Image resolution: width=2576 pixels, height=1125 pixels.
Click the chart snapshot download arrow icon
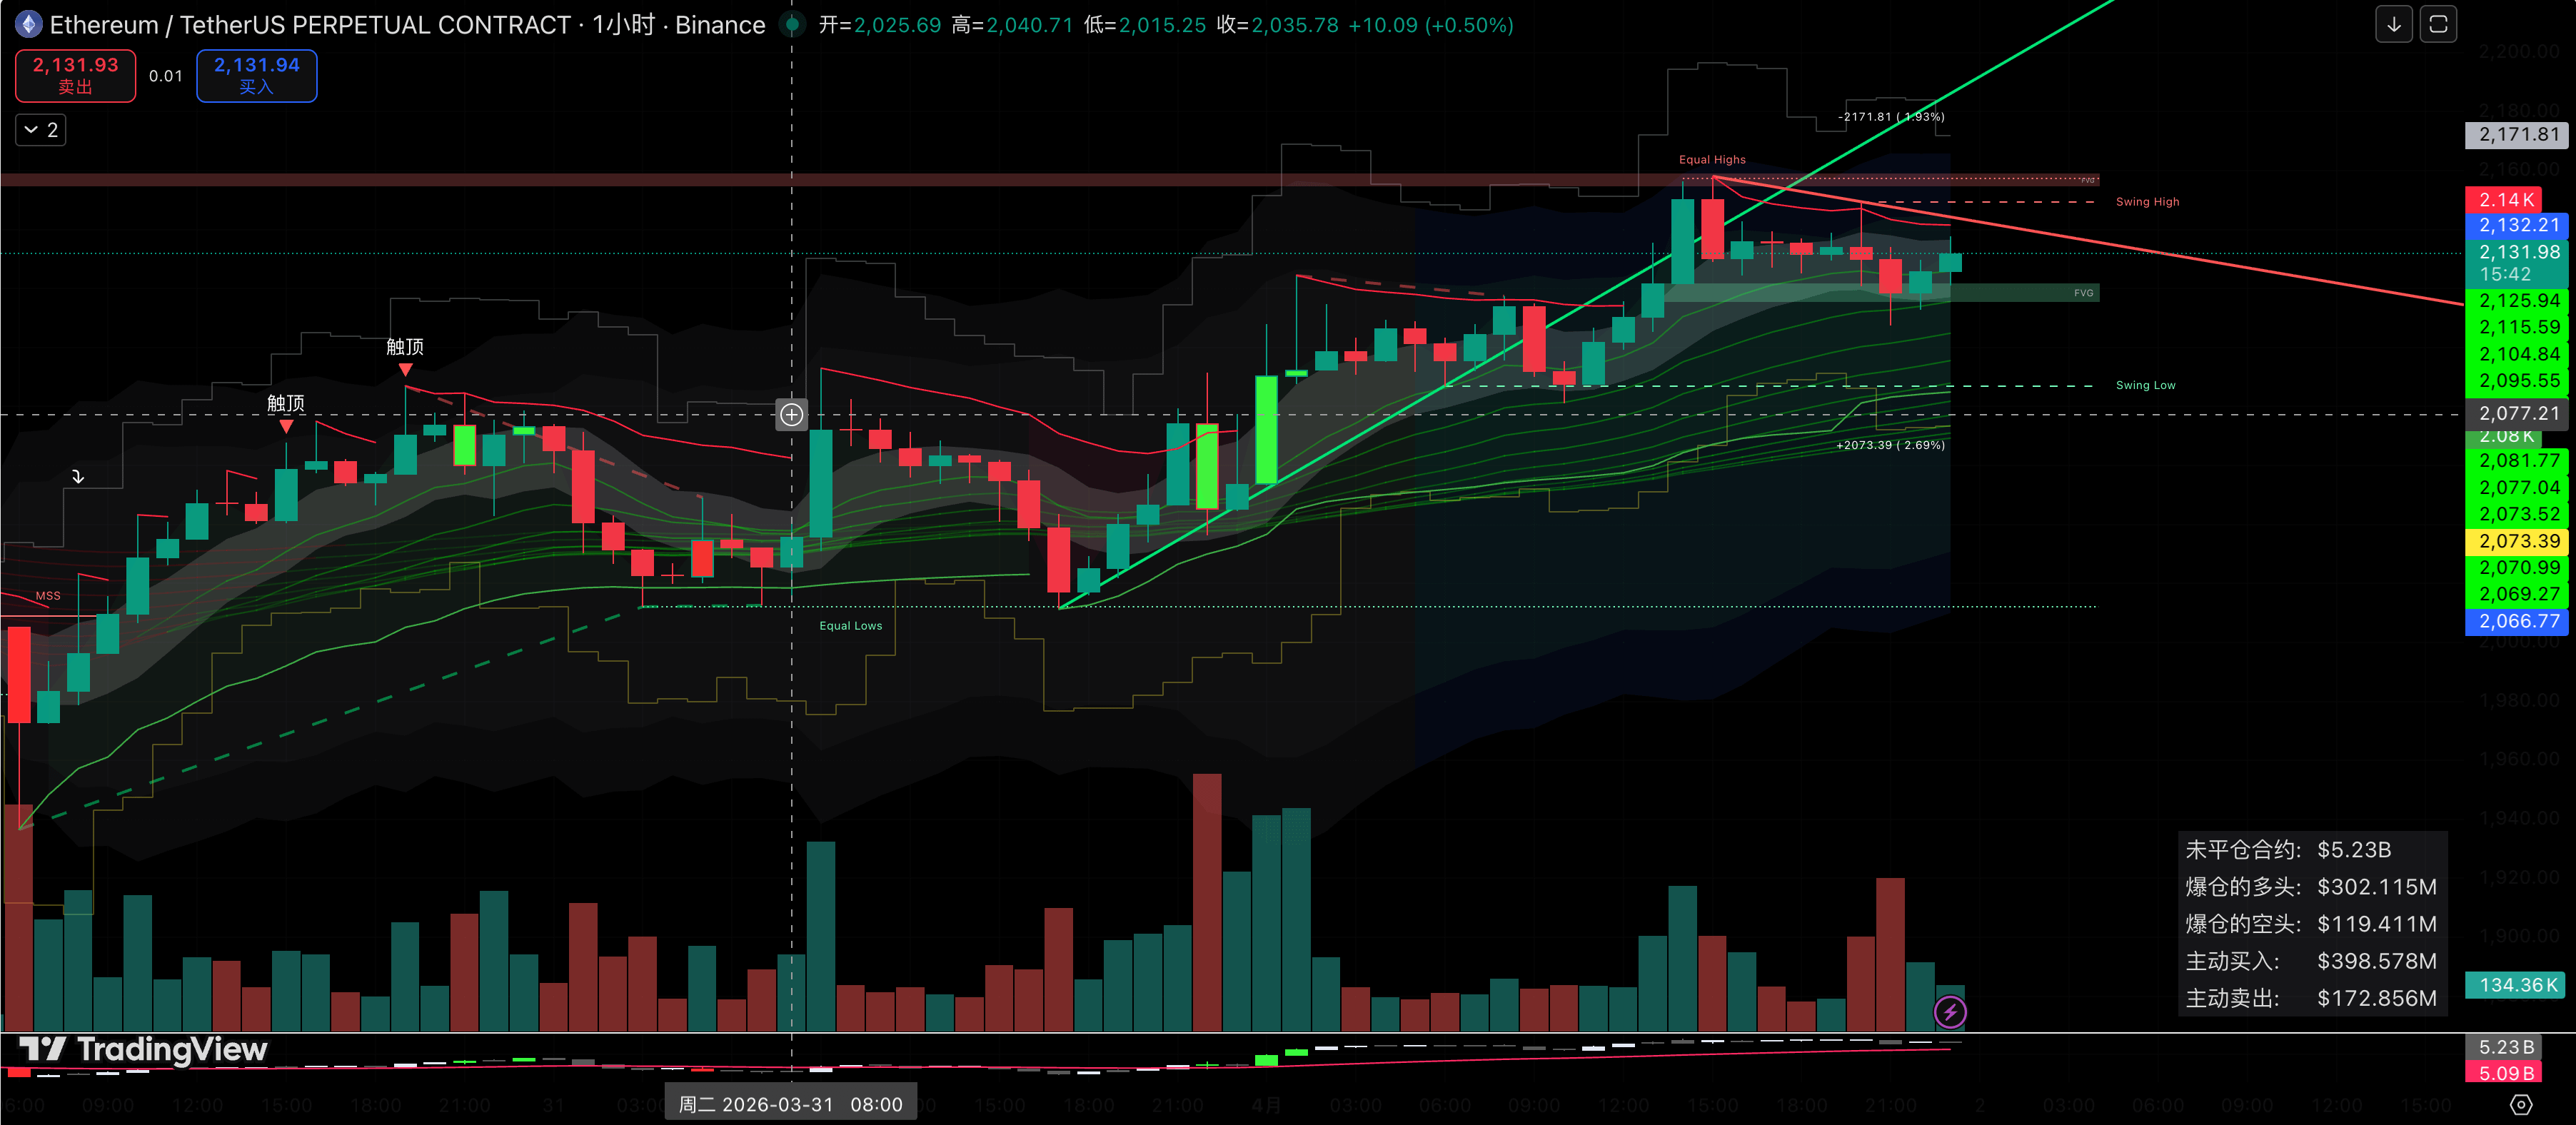pos(2393,25)
